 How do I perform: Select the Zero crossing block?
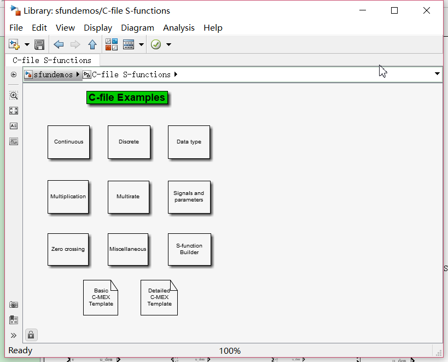68,249
